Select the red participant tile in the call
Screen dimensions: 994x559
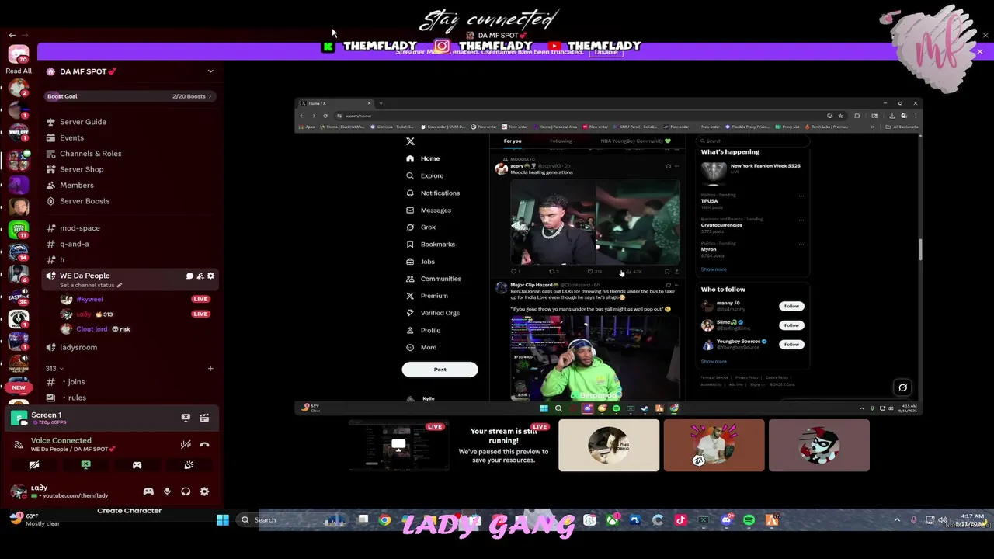coord(714,446)
